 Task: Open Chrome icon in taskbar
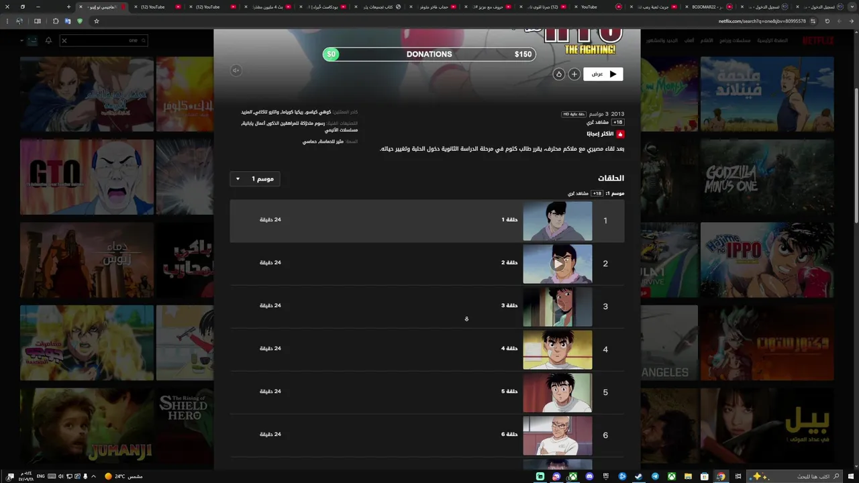tap(721, 476)
